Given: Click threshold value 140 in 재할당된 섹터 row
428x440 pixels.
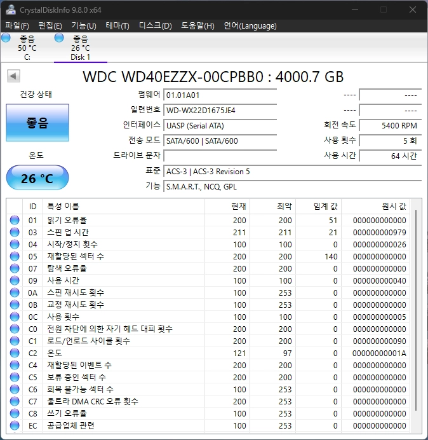Looking at the screenshot, I should point(331,256).
